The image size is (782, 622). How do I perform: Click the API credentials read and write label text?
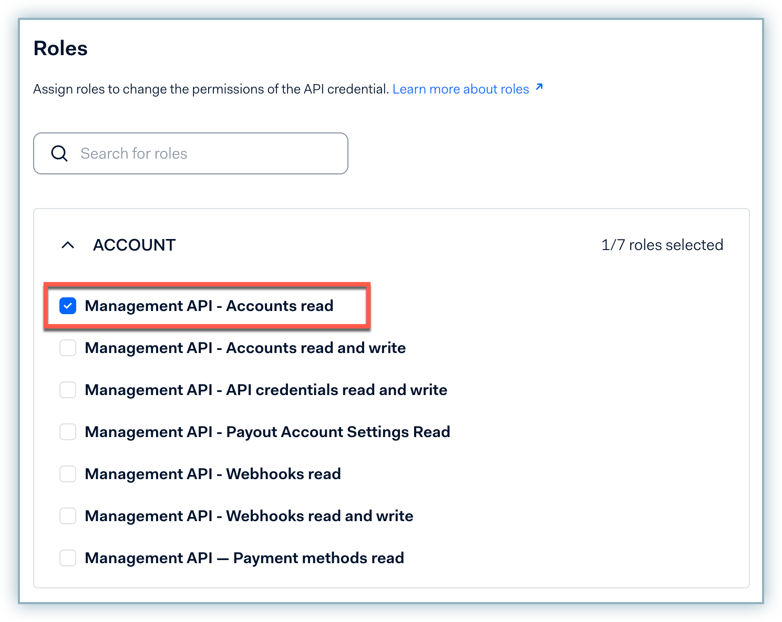tap(266, 390)
